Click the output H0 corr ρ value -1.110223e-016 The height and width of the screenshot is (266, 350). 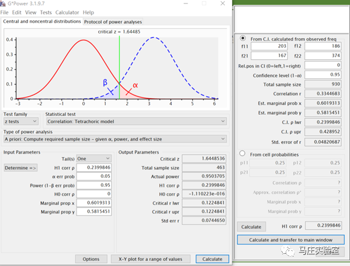click(204, 194)
